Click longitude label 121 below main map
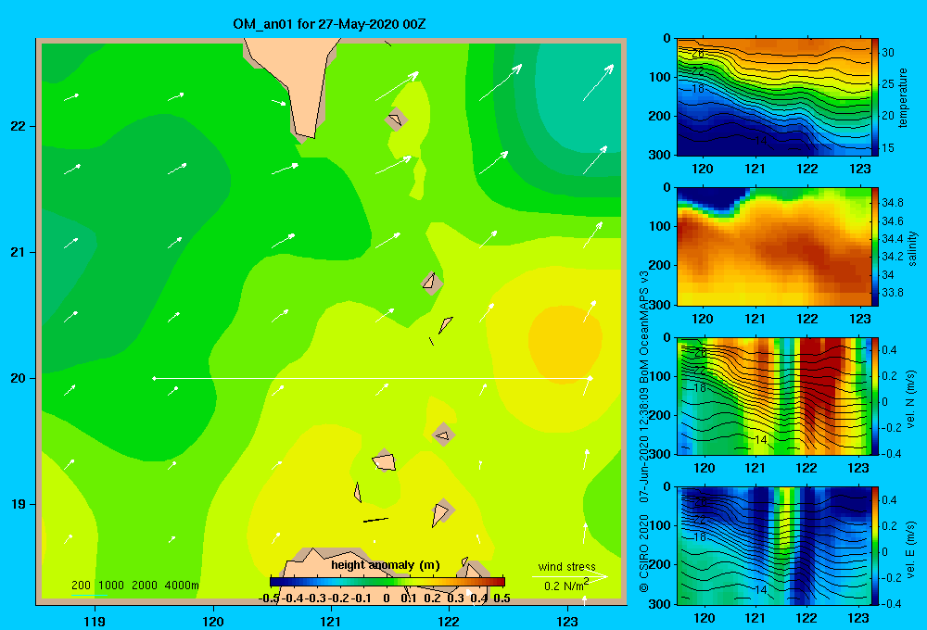 331,621
